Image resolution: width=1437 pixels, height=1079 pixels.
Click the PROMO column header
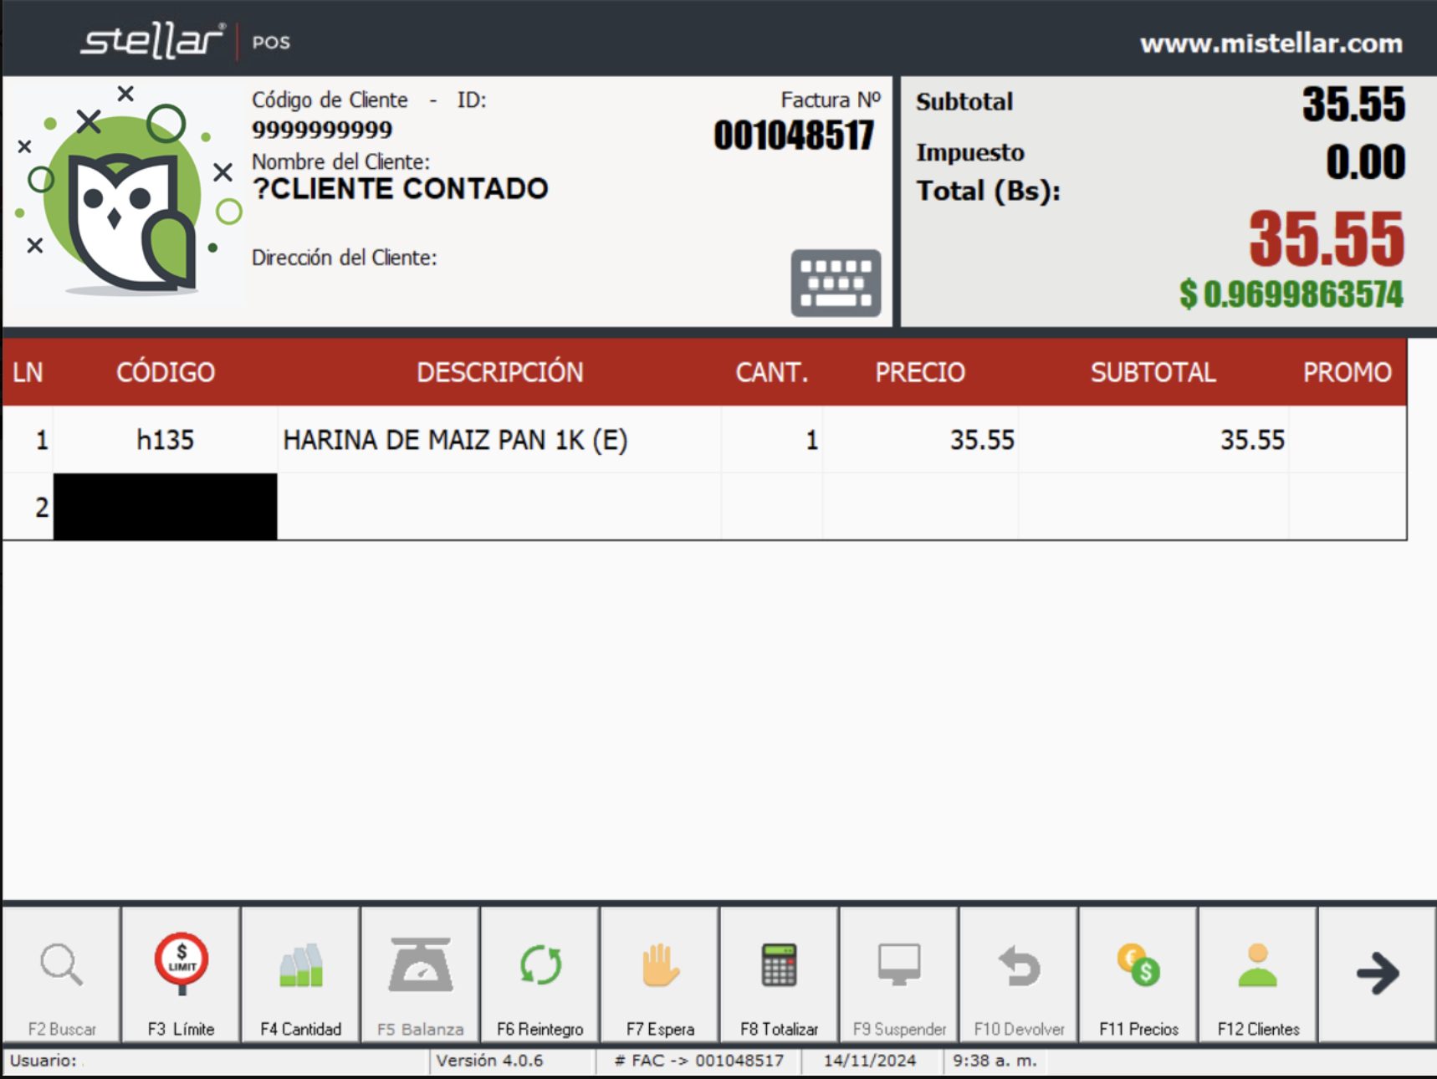coord(1348,372)
